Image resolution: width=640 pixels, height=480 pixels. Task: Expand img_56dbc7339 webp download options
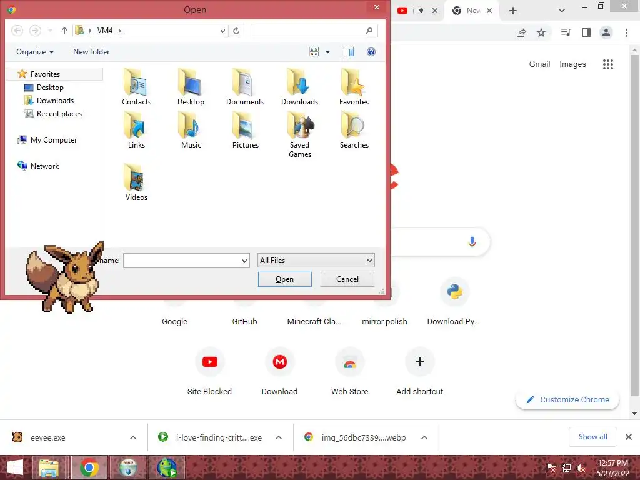pos(424,437)
